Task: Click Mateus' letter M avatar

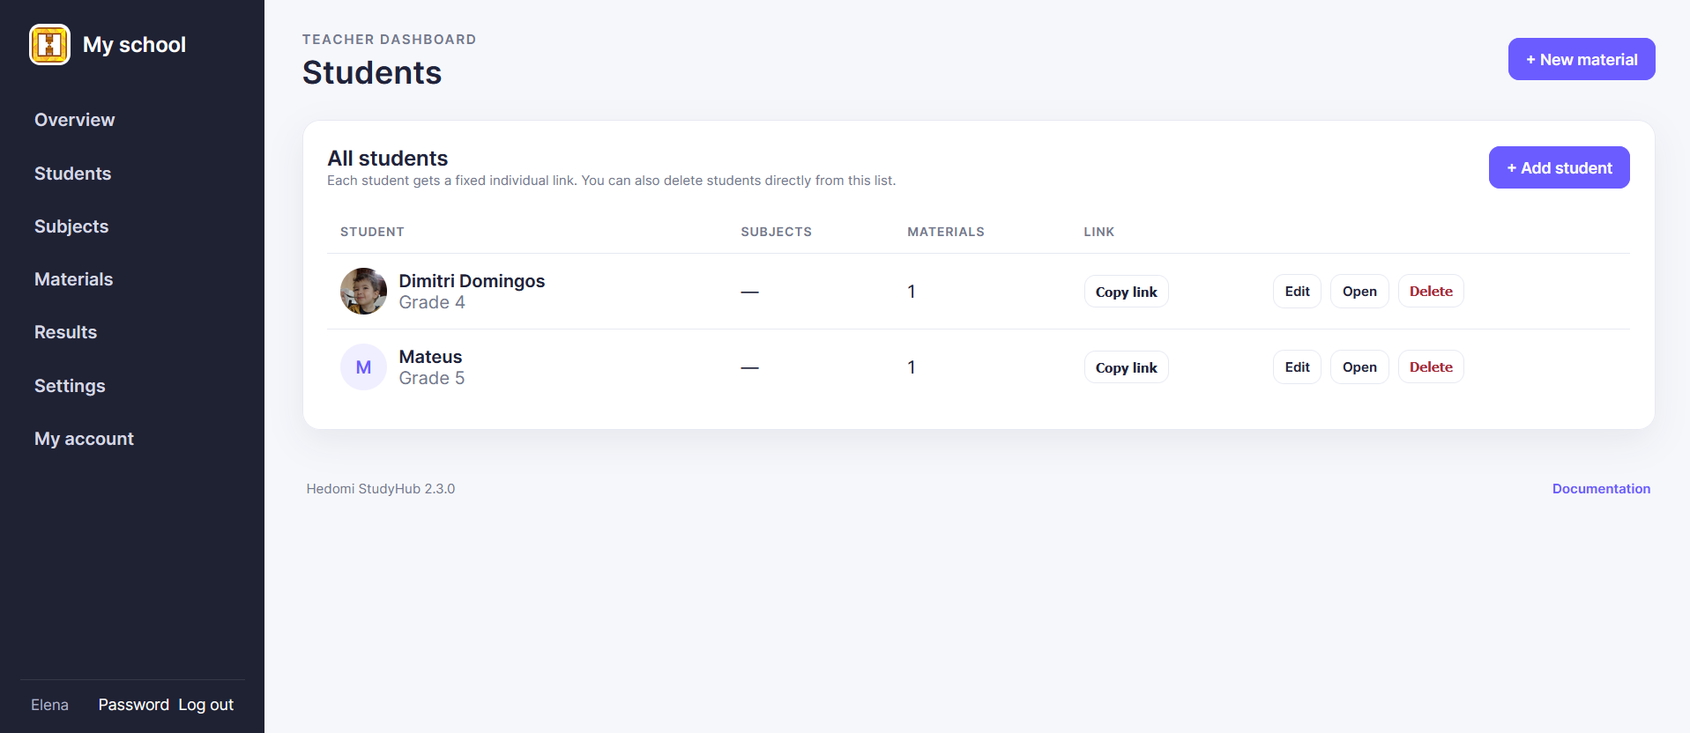Action: point(363,367)
